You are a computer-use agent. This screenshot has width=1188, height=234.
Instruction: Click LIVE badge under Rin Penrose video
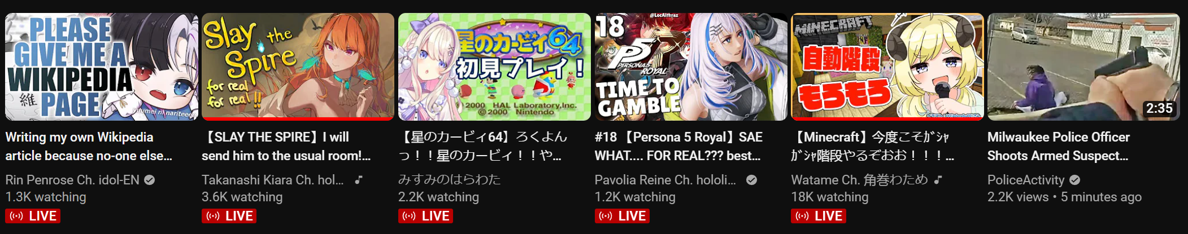[33, 216]
